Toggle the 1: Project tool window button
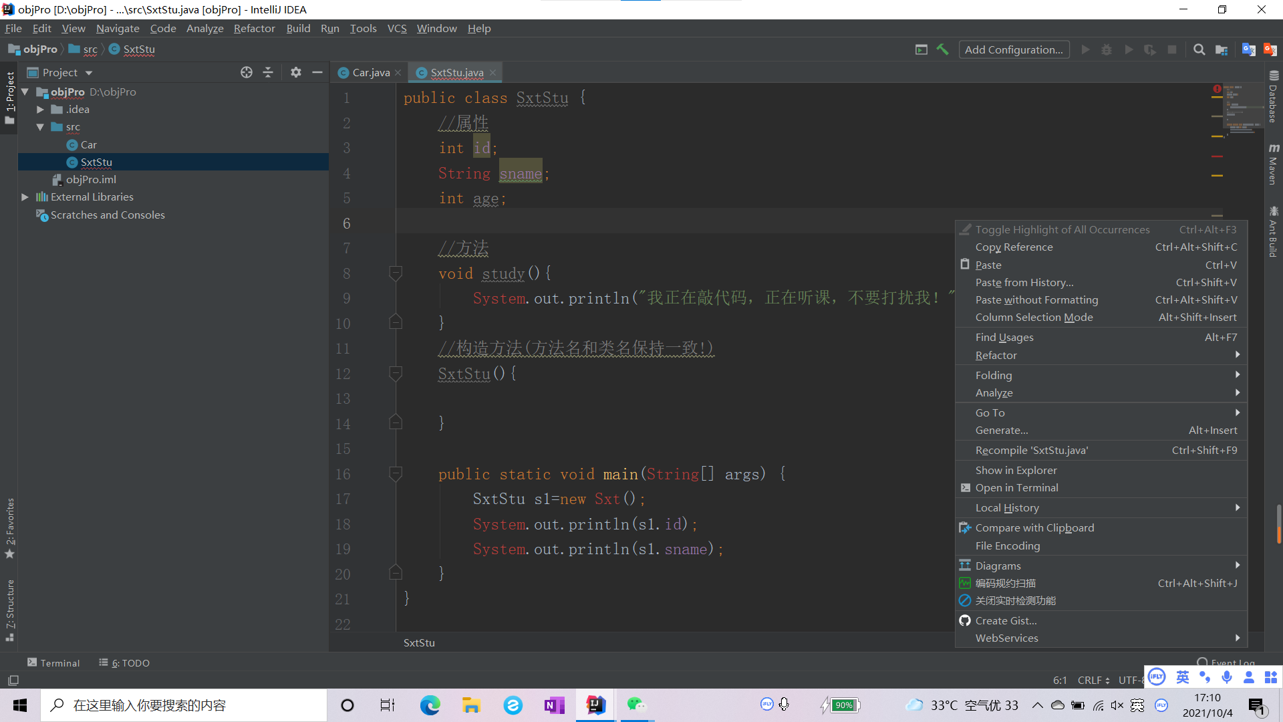Image resolution: width=1283 pixels, height=722 pixels. coord(9,98)
